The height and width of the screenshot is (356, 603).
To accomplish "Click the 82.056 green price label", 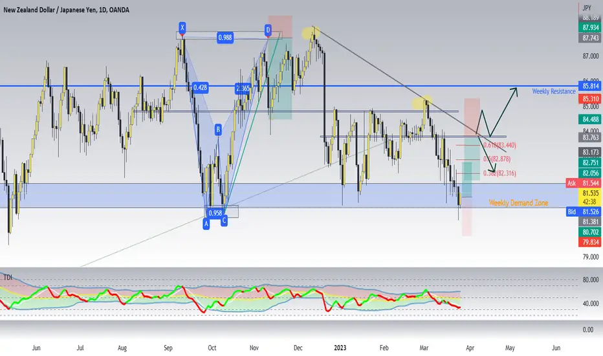I will pyautogui.click(x=590, y=173).
